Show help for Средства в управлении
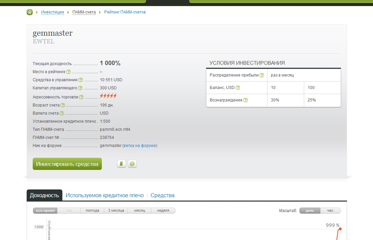The image size is (373, 240). pos(81,80)
